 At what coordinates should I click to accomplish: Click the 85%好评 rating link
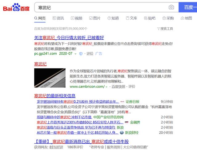pos(56,147)
